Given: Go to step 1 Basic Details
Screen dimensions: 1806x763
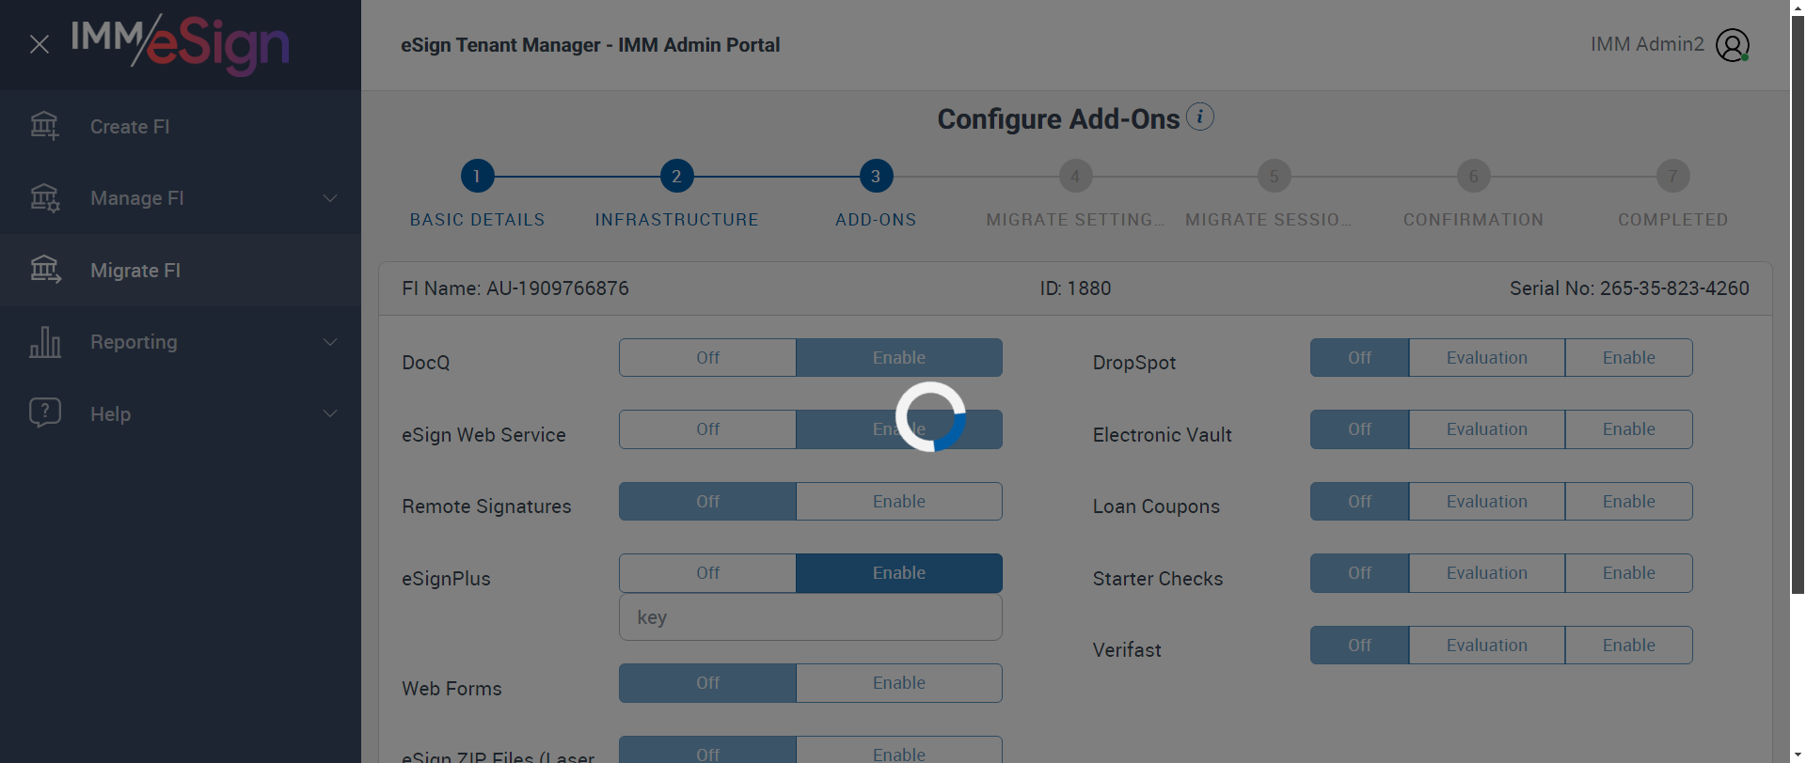Looking at the screenshot, I should tap(477, 176).
